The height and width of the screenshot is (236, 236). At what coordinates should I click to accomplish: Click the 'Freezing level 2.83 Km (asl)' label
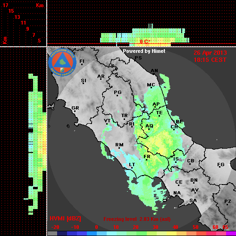[x=137, y=219]
